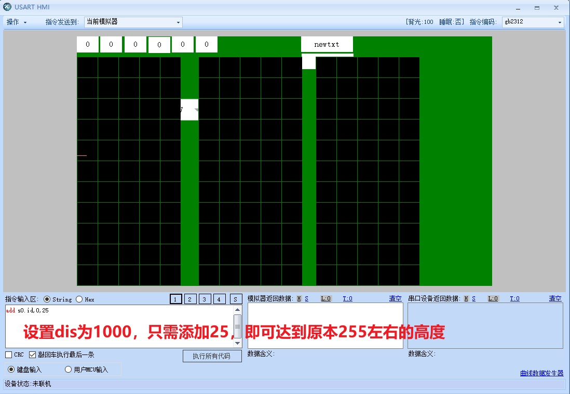Click the USART HMI app icon in title bar
The height and width of the screenshot is (394, 570).
pyautogui.click(x=7, y=7)
